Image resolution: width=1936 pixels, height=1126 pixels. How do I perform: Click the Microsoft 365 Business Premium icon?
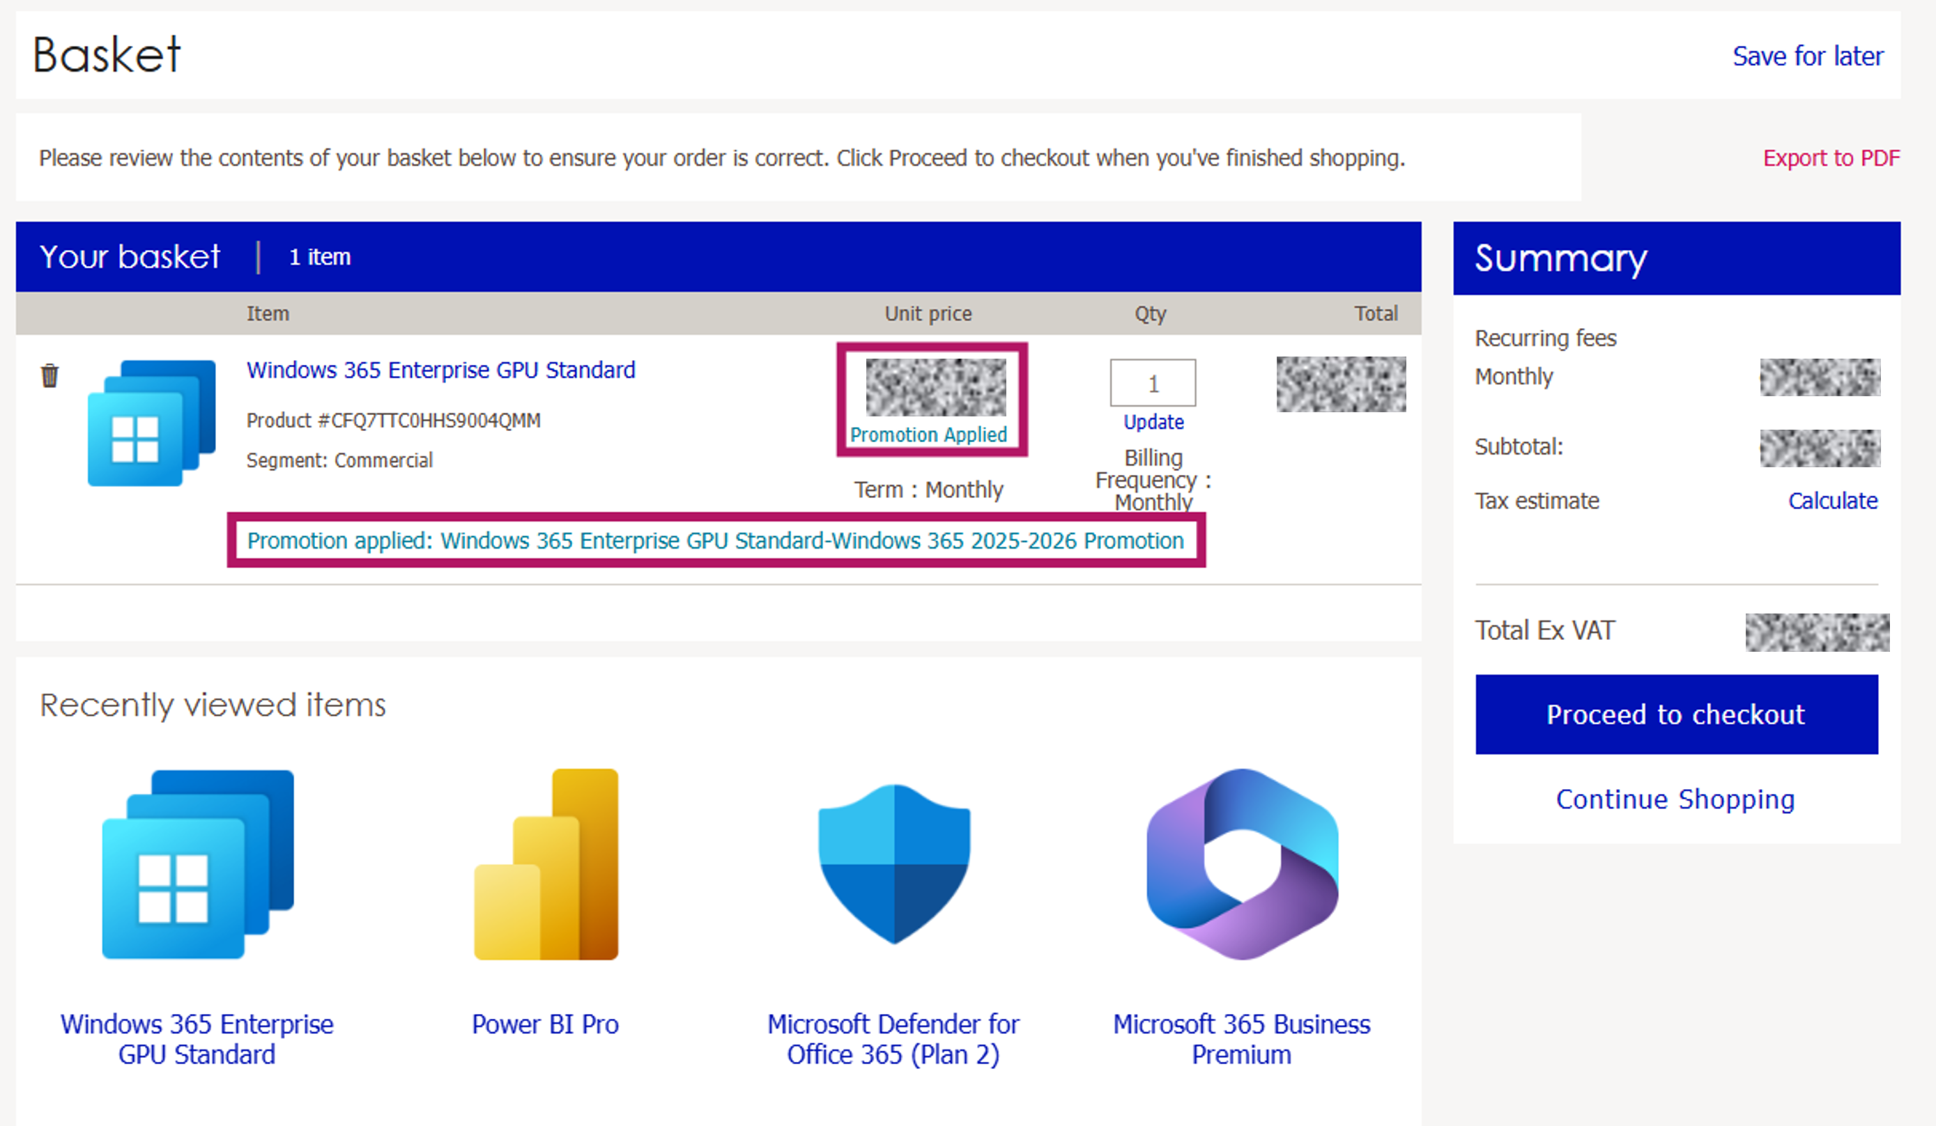pyautogui.click(x=1241, y=864)
